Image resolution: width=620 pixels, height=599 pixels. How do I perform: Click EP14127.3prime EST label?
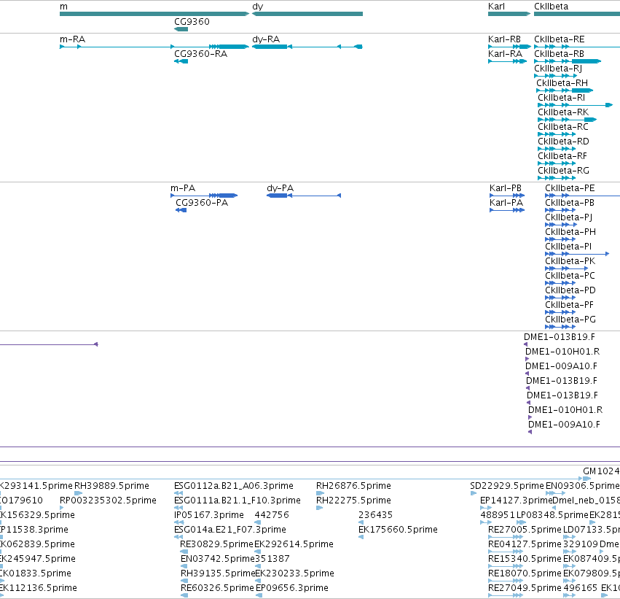click(516, 501)
